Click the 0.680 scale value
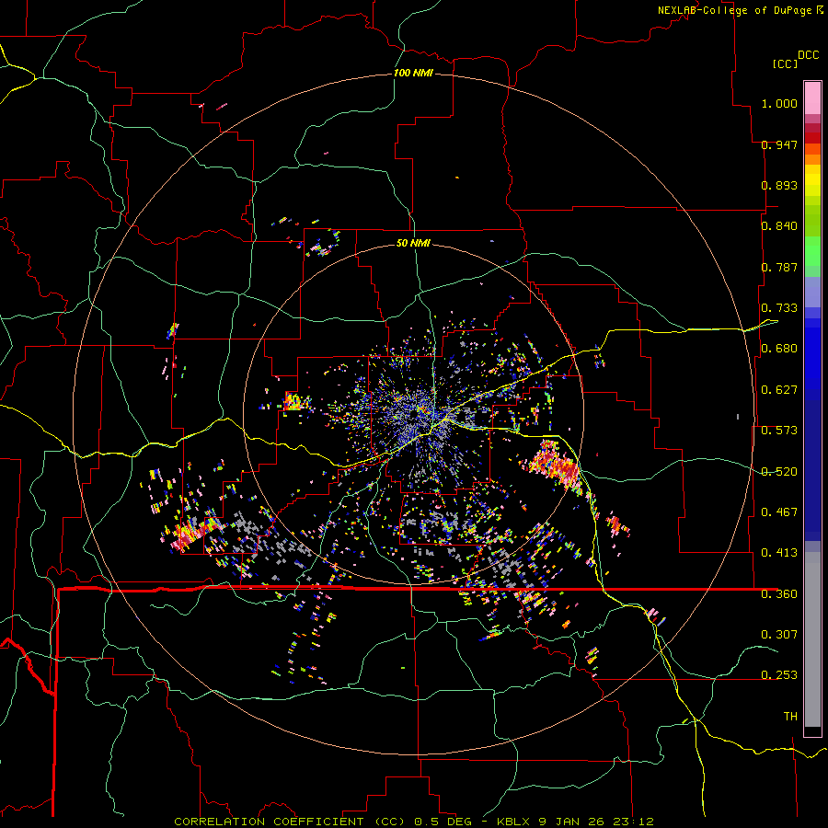Viewport: 828px width, 828px height. pos(779,349)
